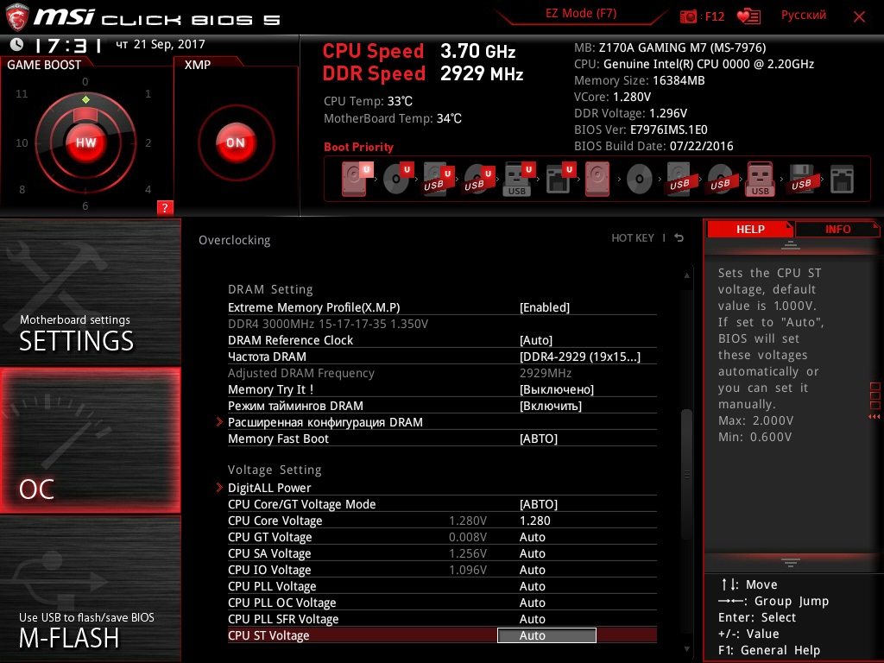The width and height of the screenshot is (884, 663).
Task: Edit the CPU SA Voltage Auto field
Action: click(x=532, y=553)
